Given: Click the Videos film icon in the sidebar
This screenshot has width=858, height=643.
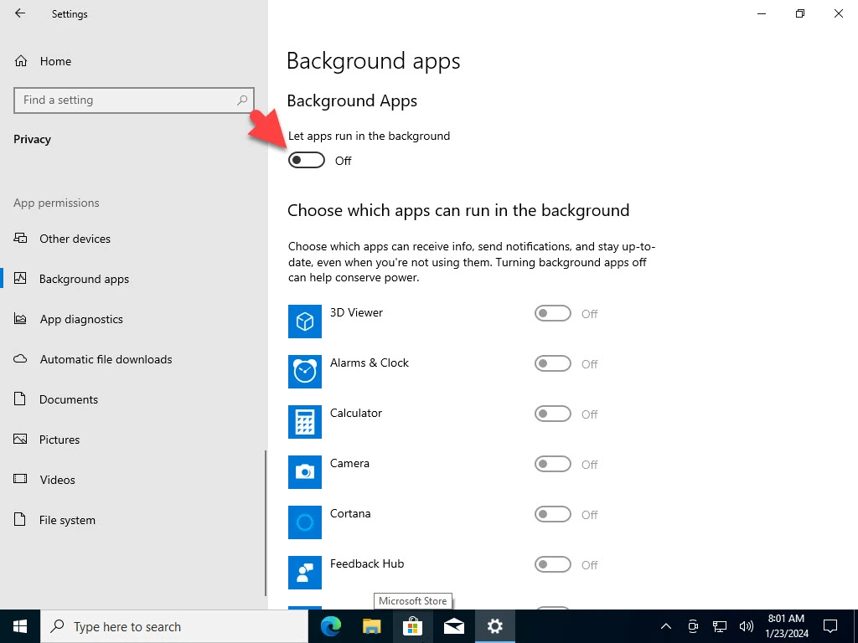Looking at the screenshot, I should (x=20, y=479).
